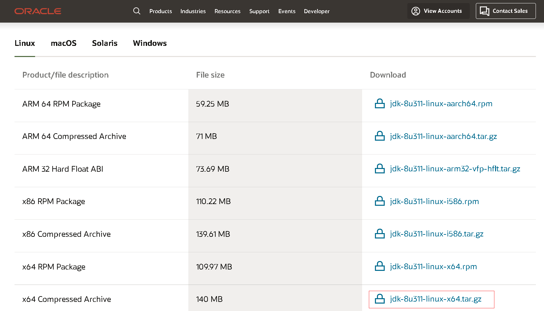Open the Events menu
This screenshot has width=544, height=311.
pos(287,11)
